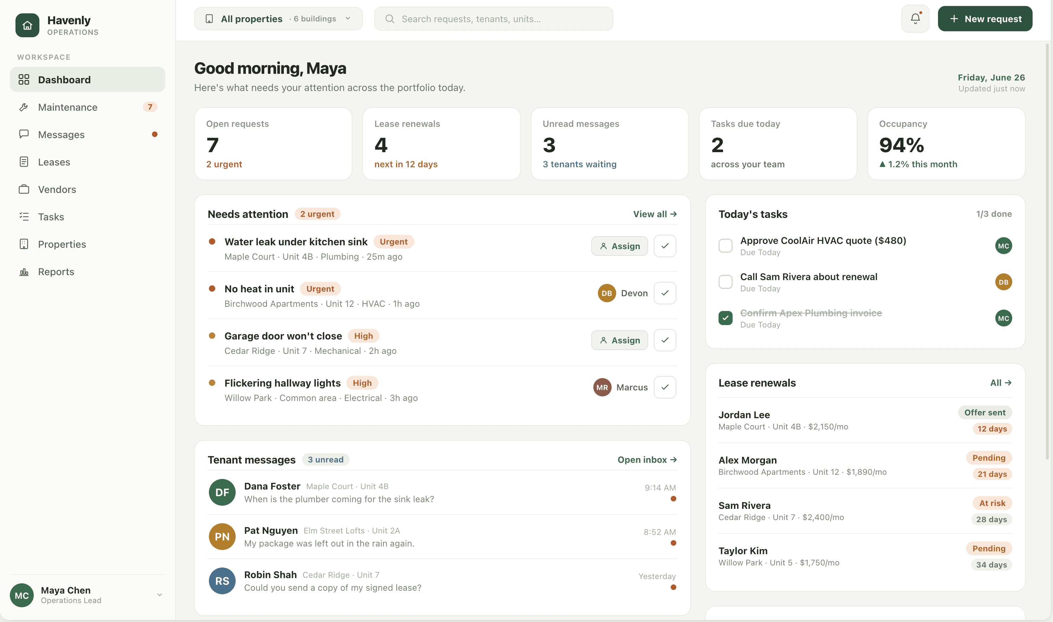1053x622 pixels.
Task: Click the 3 unread badge
Action: point(325,460)
